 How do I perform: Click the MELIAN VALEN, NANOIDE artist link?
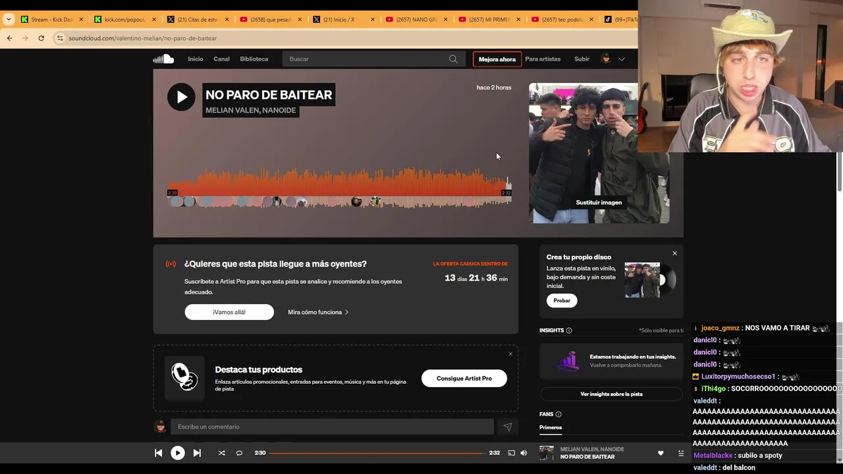[250, 110]
